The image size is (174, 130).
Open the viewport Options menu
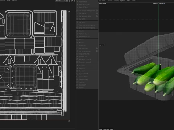click(123, 1)
